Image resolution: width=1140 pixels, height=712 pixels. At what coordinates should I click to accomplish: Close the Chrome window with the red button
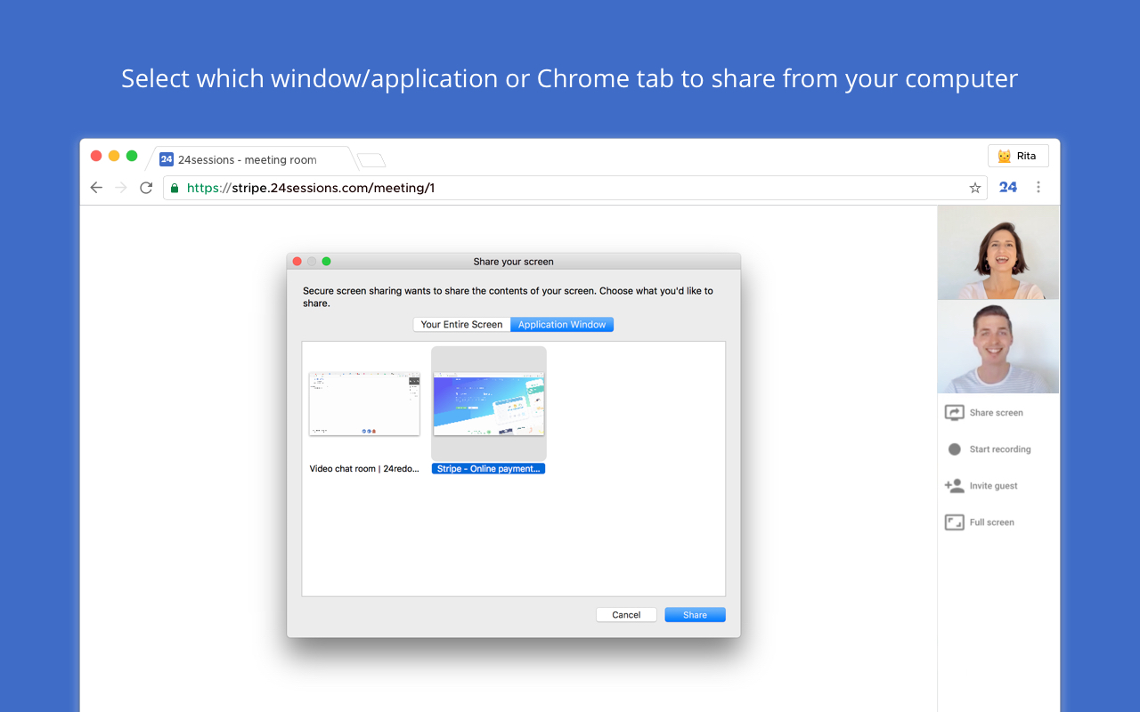point(96,156)
